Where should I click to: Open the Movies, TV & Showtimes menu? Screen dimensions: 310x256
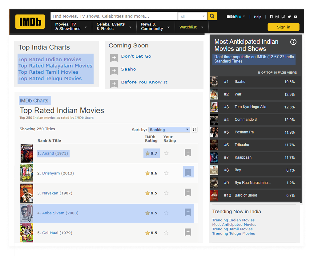71,26
